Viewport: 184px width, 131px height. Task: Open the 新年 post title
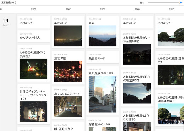pyautogui.click(x=92, y=23)
